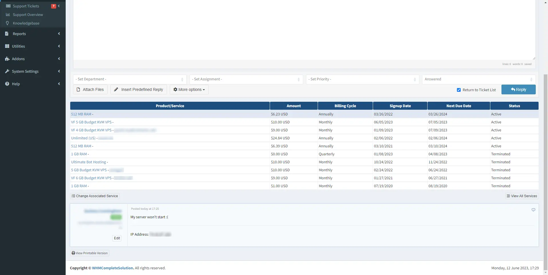Click the Help question mark icon
The width and height of the screenshot is (548, 275).
pos(7,84)
